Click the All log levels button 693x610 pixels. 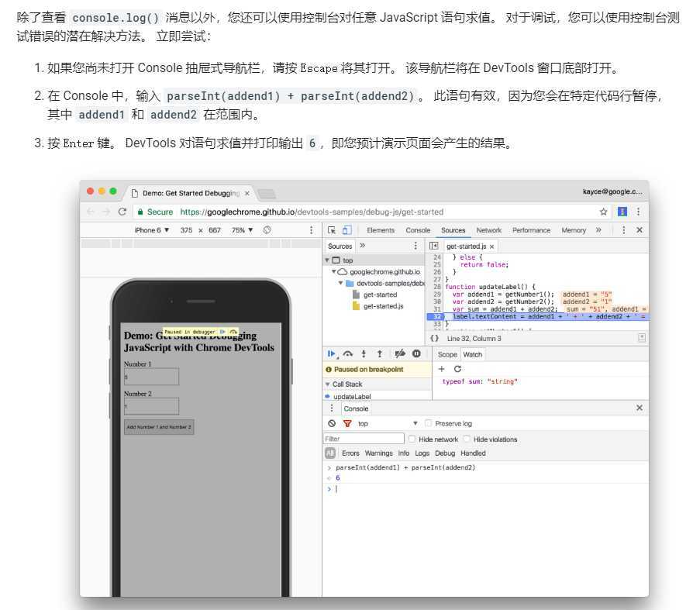point(330,453)
